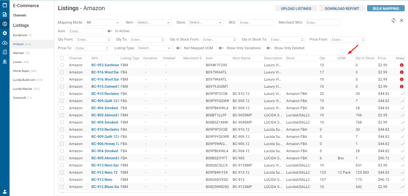Check the select-all checkbox in table header

[62, 58]
